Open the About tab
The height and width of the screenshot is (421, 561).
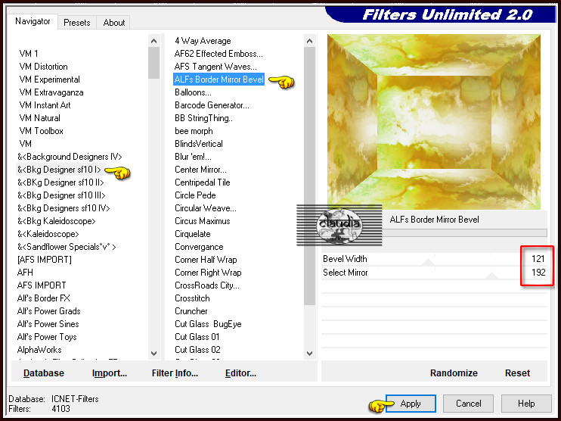tap(114, 23)
